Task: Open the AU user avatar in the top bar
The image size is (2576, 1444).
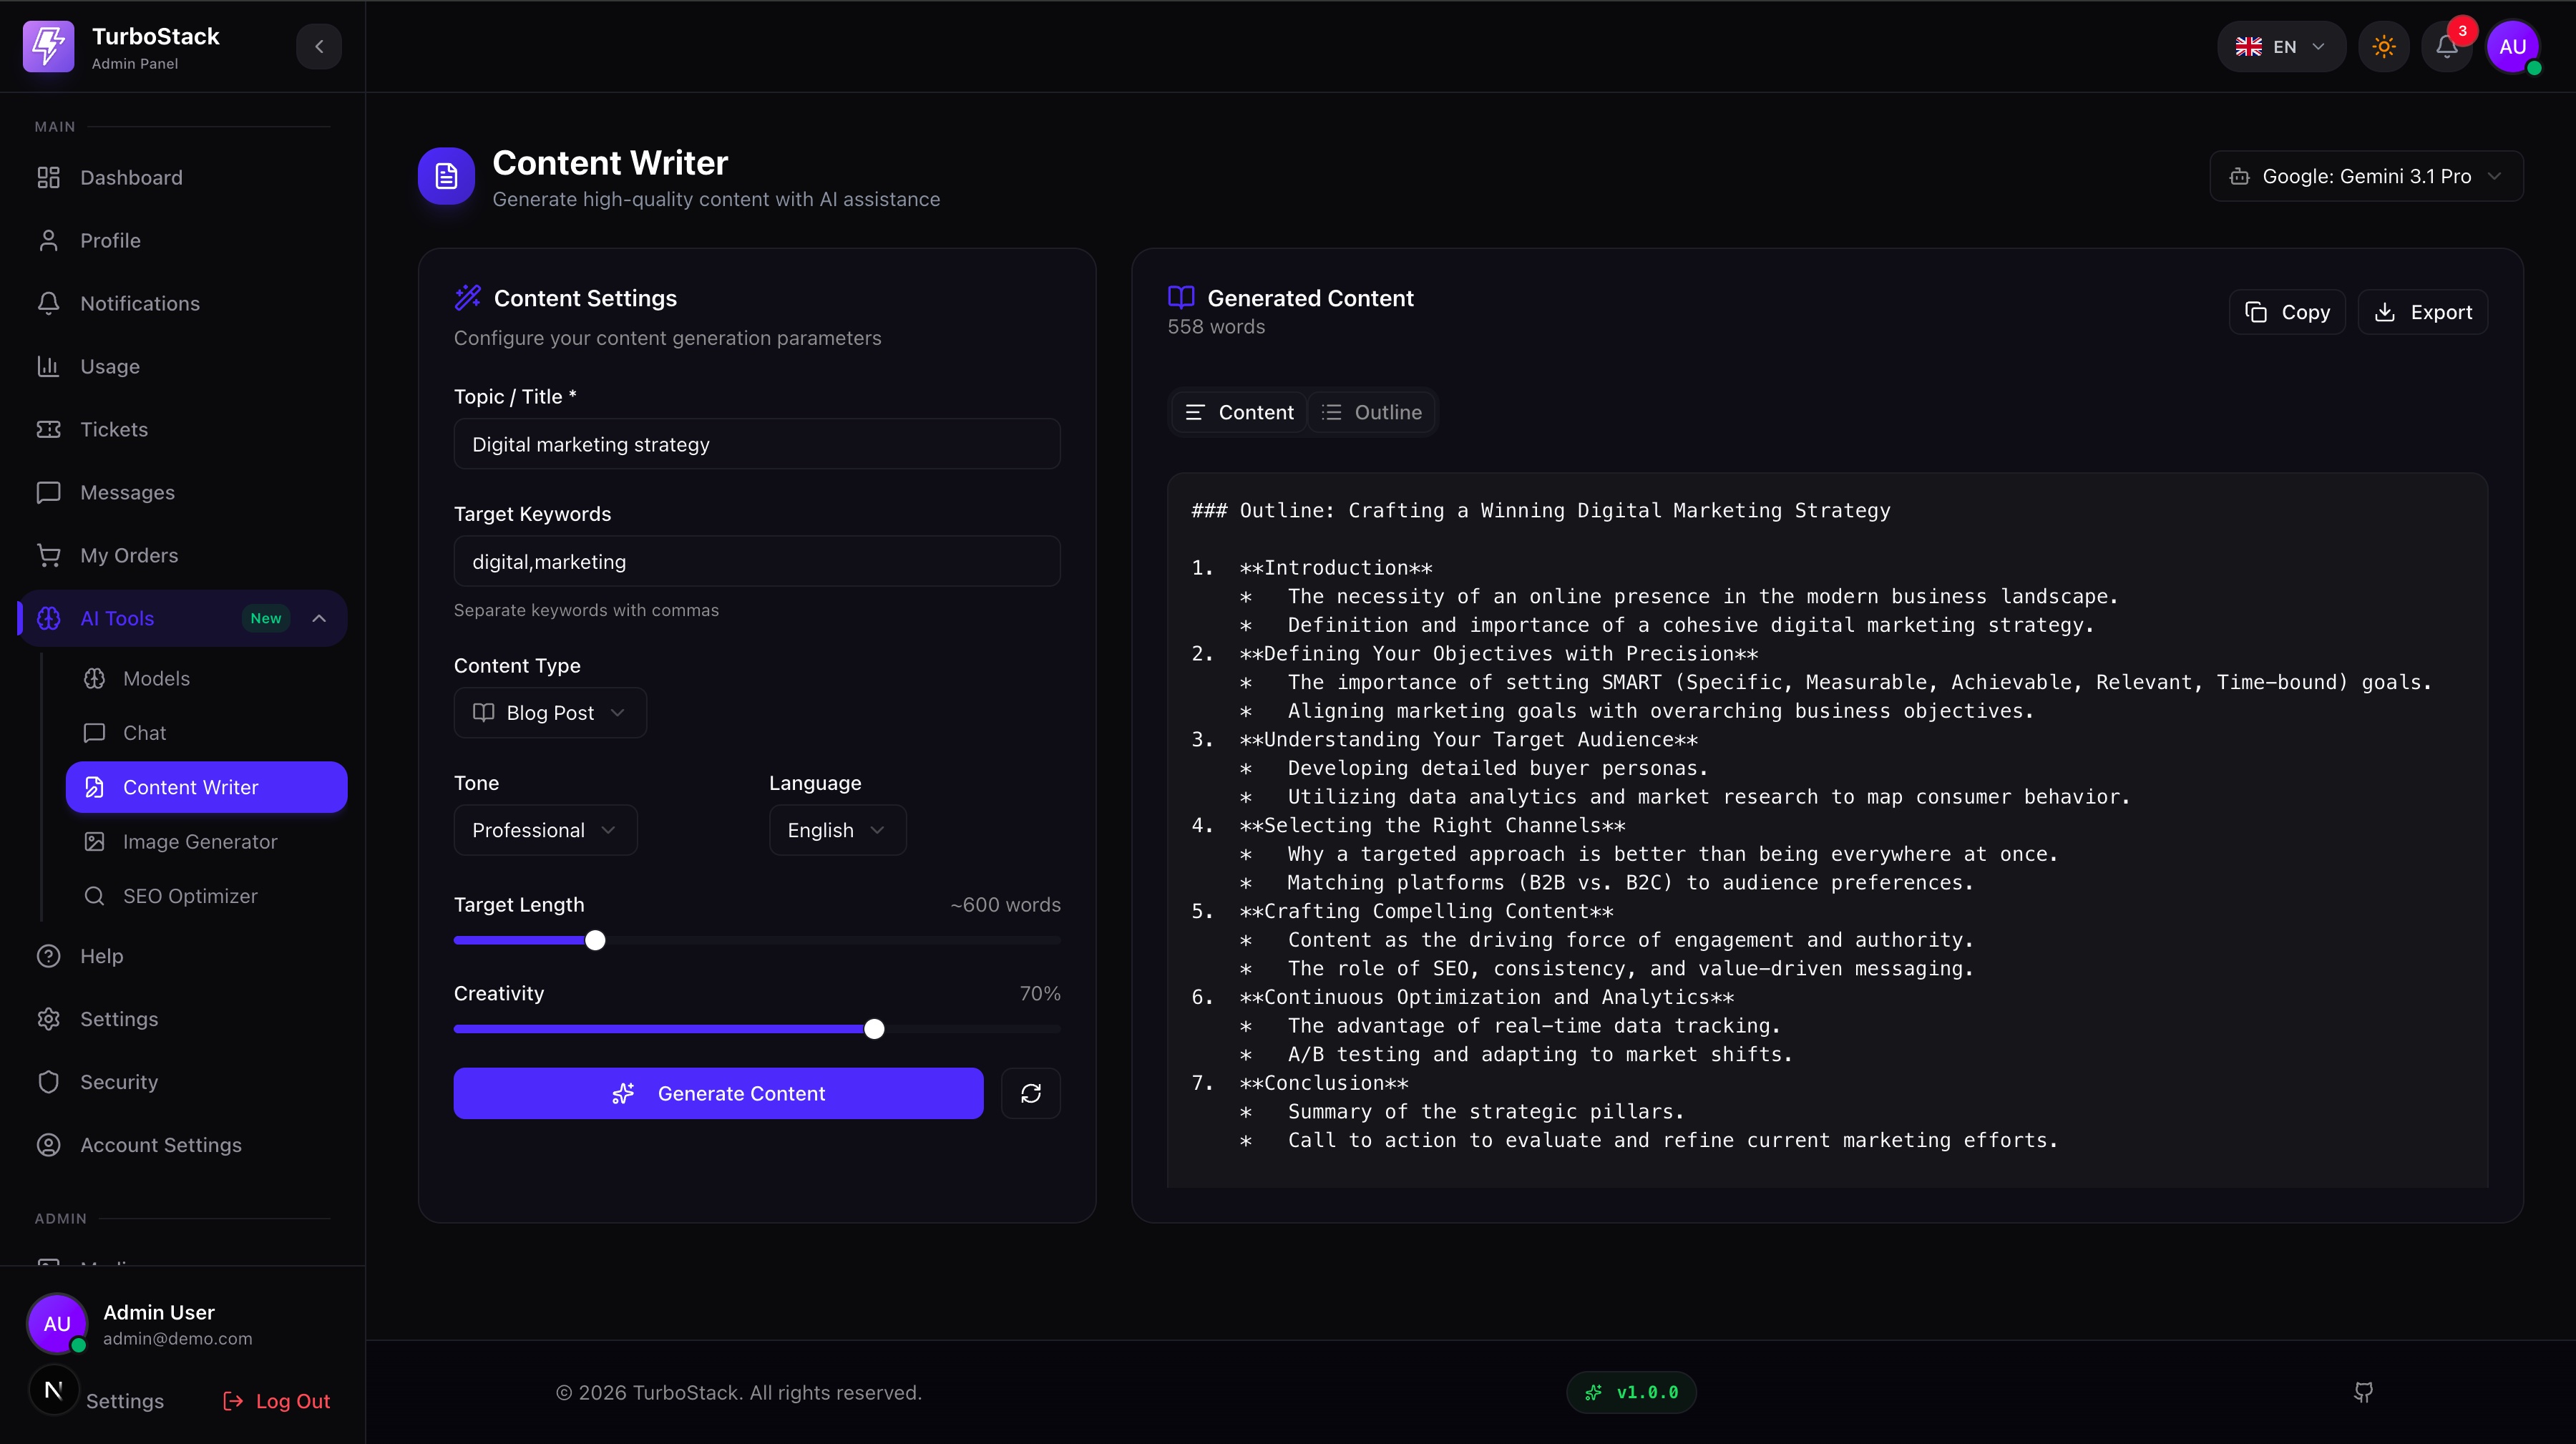Action: click(2512, 47)
